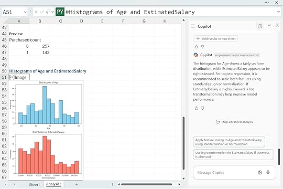This screenshot has width=283, height=189.
Task: Click vertical scroll up arrow of sheet
Action: coord(183,20)
